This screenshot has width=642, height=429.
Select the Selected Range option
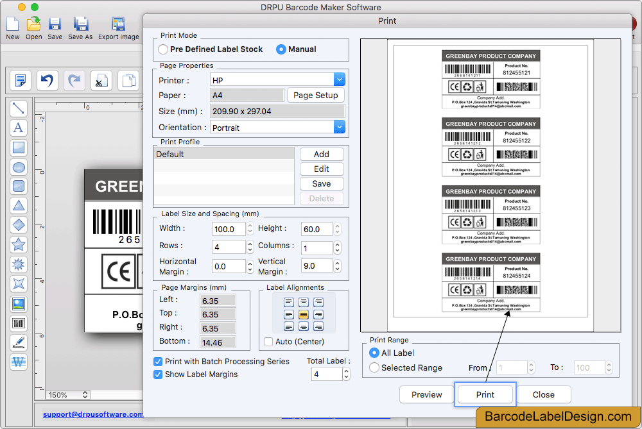pos(374,367)
